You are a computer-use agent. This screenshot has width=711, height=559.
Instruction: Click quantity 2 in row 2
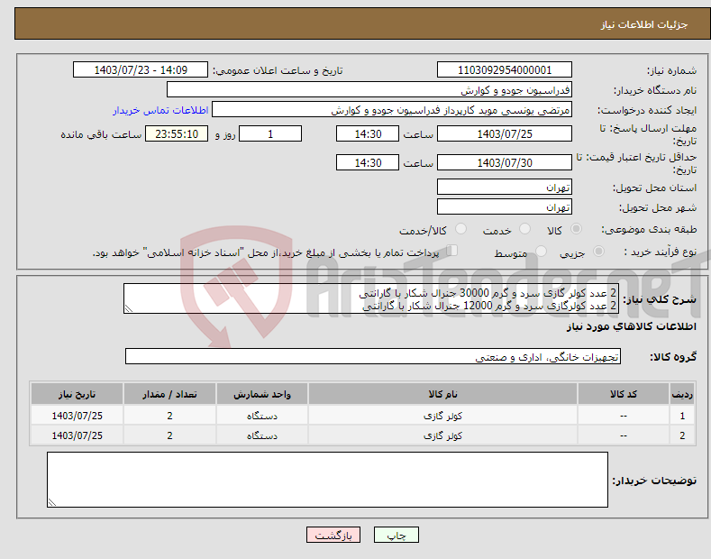pos(169,435)
